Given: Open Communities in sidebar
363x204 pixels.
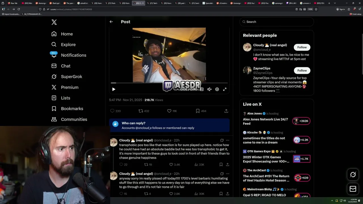Looking at the screenshot, I should click(69, 119).
